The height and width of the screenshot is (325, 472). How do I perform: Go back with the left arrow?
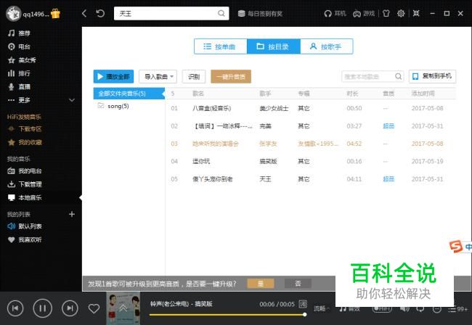pyautogui.click(x=84, y=13)
